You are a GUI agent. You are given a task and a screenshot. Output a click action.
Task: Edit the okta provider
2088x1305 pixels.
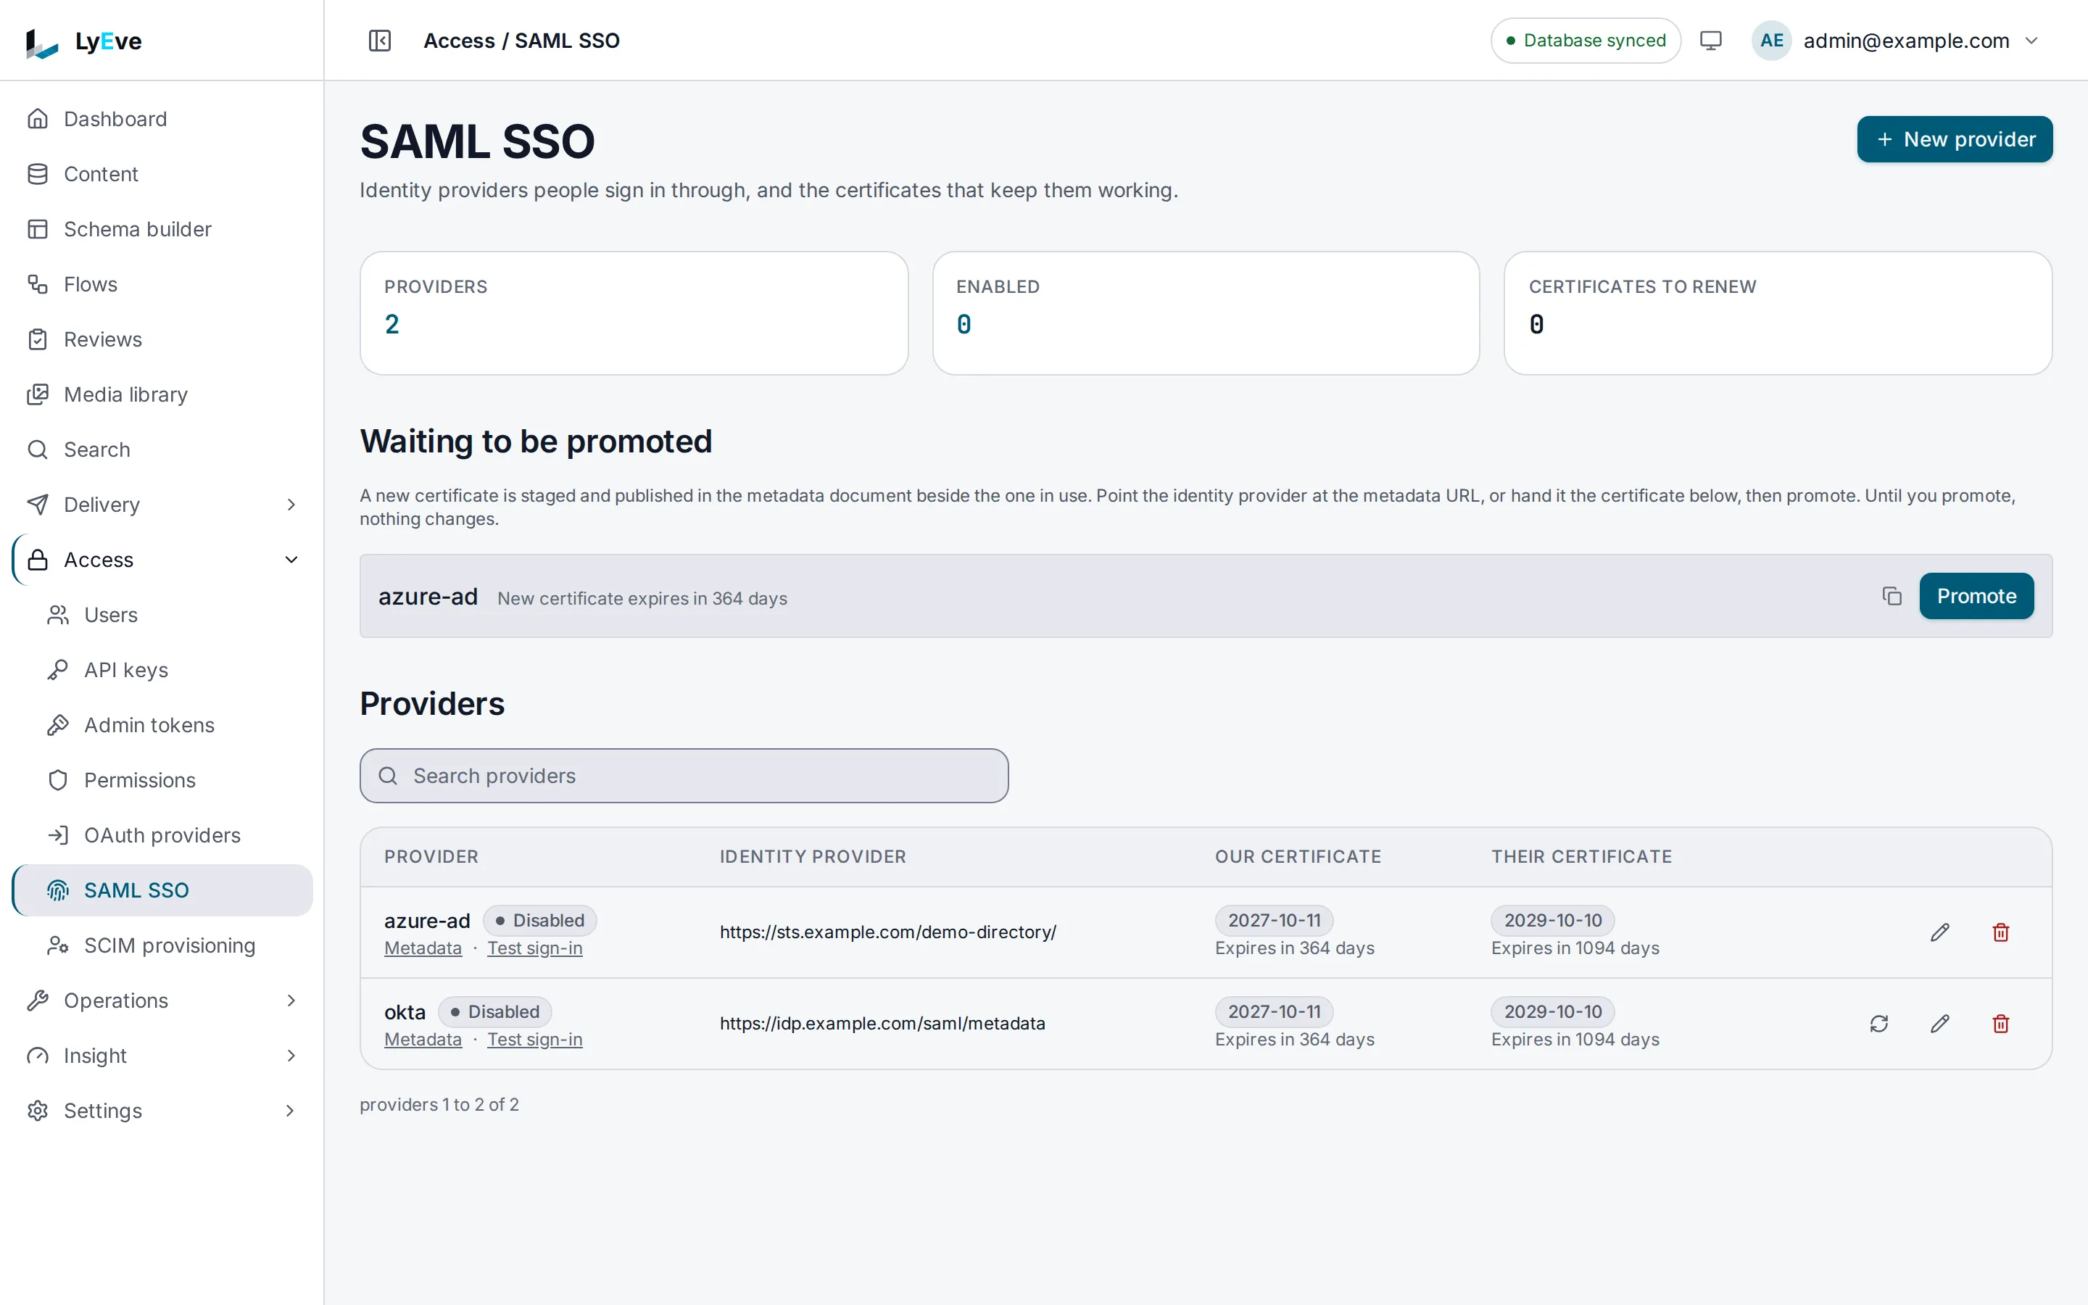pyautogui.click(x=1939, y=1024)
